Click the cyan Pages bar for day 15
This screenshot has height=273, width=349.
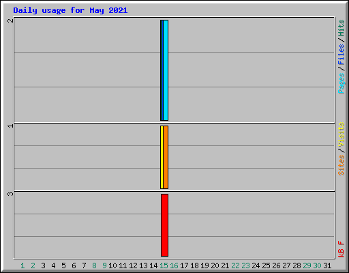(x=166, y=70)
